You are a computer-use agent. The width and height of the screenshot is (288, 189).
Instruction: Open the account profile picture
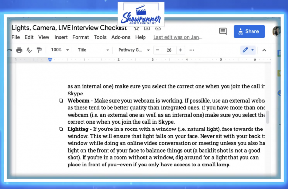[x=276, y=31]
